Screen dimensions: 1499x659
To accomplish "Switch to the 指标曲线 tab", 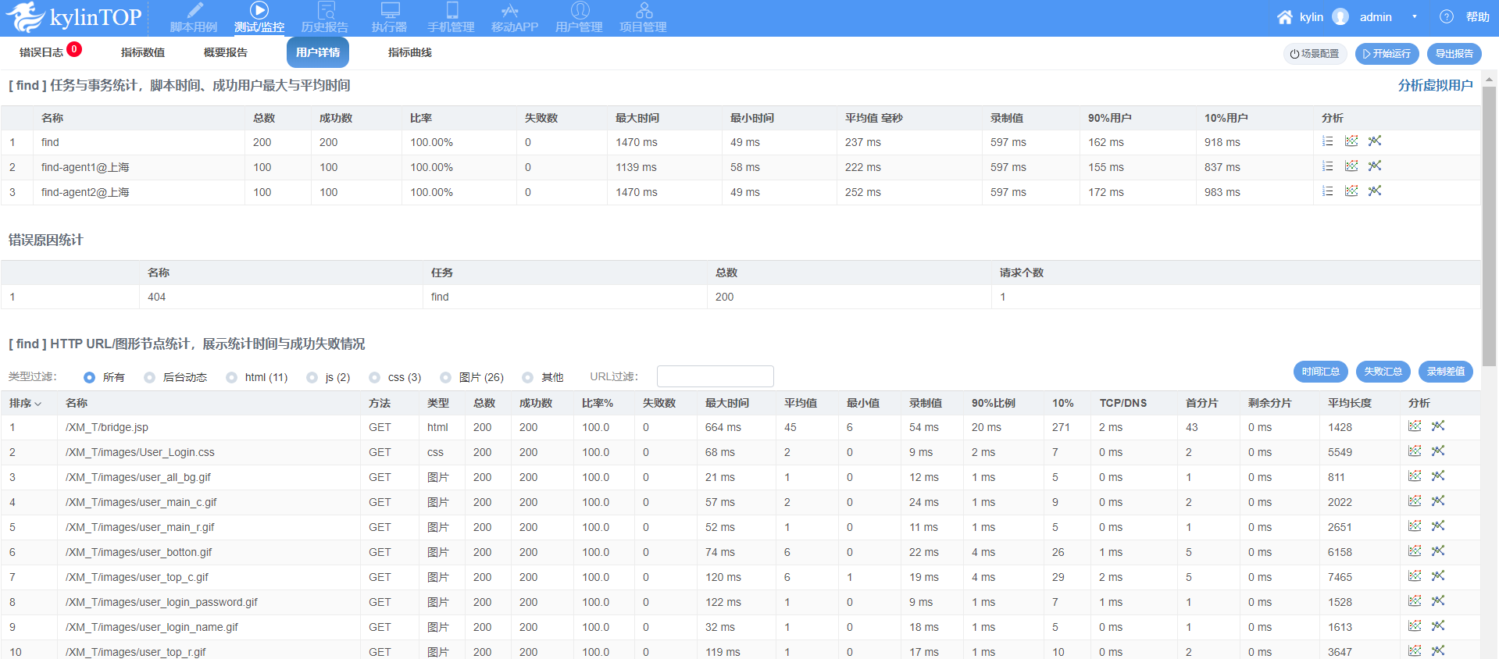I will point(409,53).
